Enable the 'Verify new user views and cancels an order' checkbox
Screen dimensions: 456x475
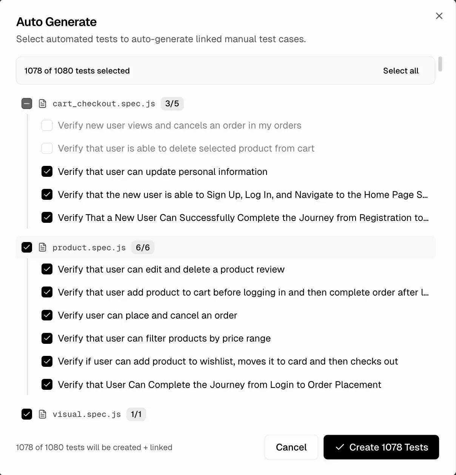pyautogui.click(x=47, y=125)
